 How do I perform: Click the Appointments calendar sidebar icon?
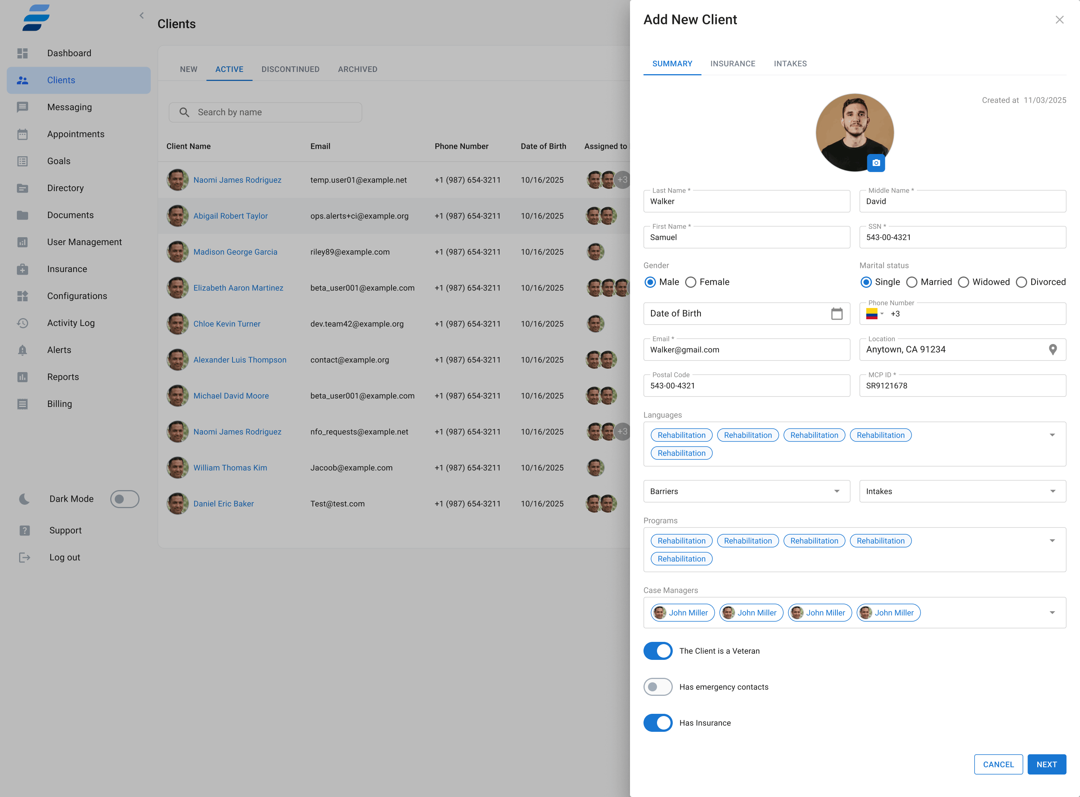tap(23, 134)
